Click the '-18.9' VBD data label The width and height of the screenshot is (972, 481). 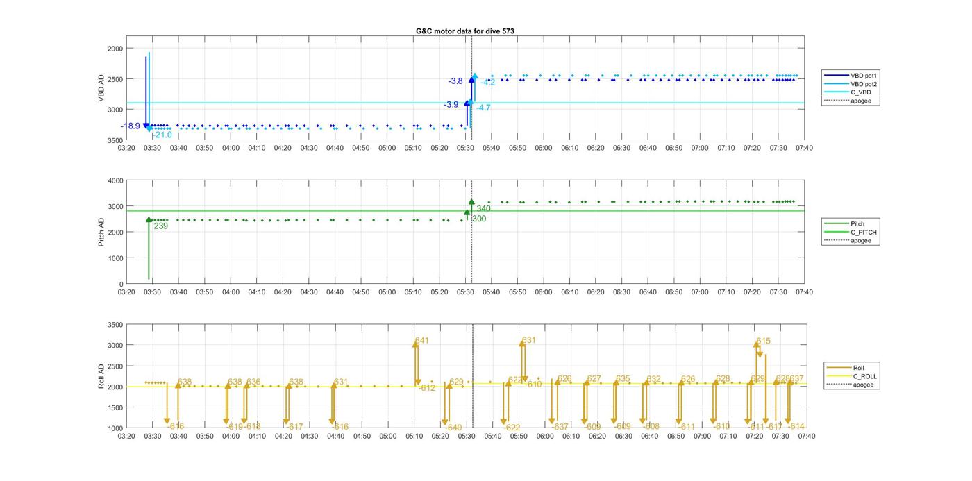(130, 126)
